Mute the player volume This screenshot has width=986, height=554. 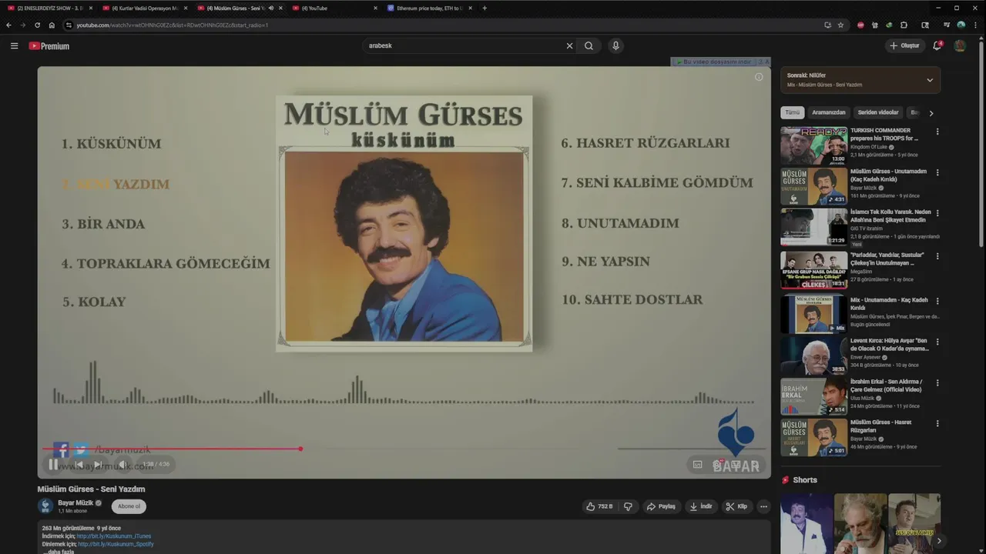tap(122, 464)
